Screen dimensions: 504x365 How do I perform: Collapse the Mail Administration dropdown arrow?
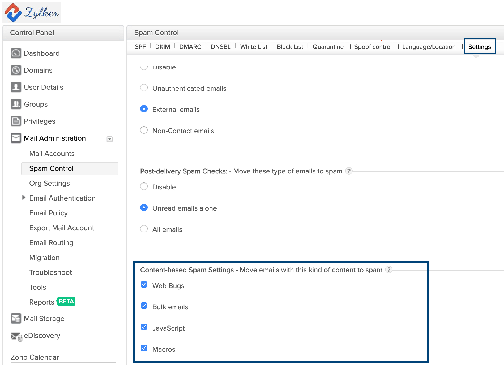pyautogui.click(x=109, y=139)
